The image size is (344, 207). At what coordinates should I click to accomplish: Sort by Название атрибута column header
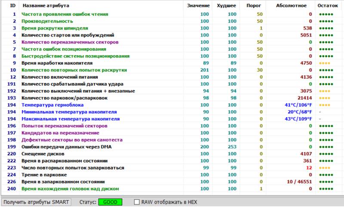click(46, 6)
